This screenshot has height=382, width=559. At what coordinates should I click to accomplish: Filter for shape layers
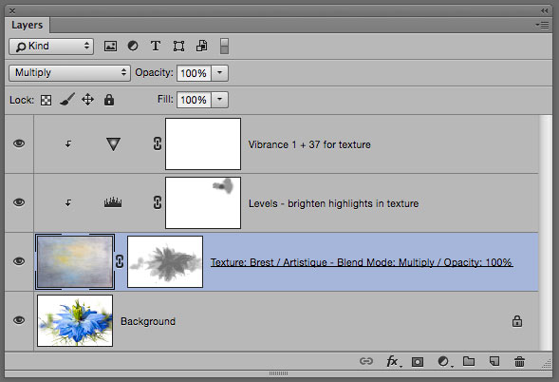click(x=178, y=46)
